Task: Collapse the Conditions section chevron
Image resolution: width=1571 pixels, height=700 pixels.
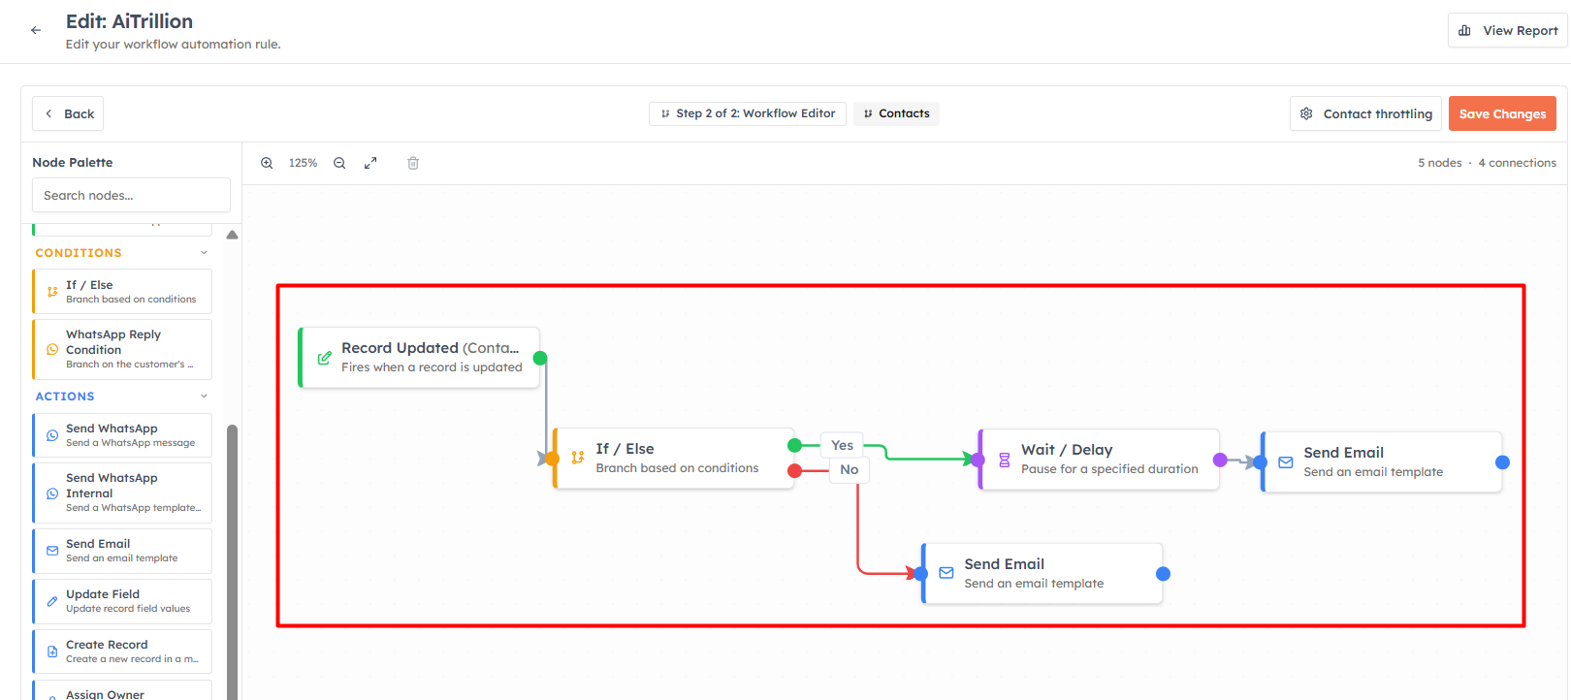Action: point(204,253)
